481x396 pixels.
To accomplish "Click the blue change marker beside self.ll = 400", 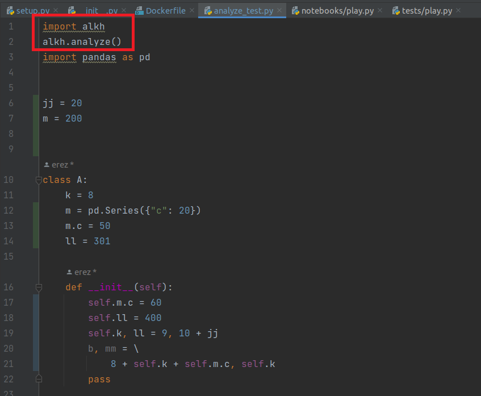I will pos(36,318).
